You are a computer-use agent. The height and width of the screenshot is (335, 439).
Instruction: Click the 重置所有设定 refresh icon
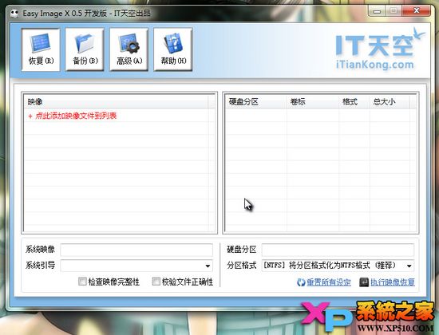pyautogui.click(x=301, y=282)
